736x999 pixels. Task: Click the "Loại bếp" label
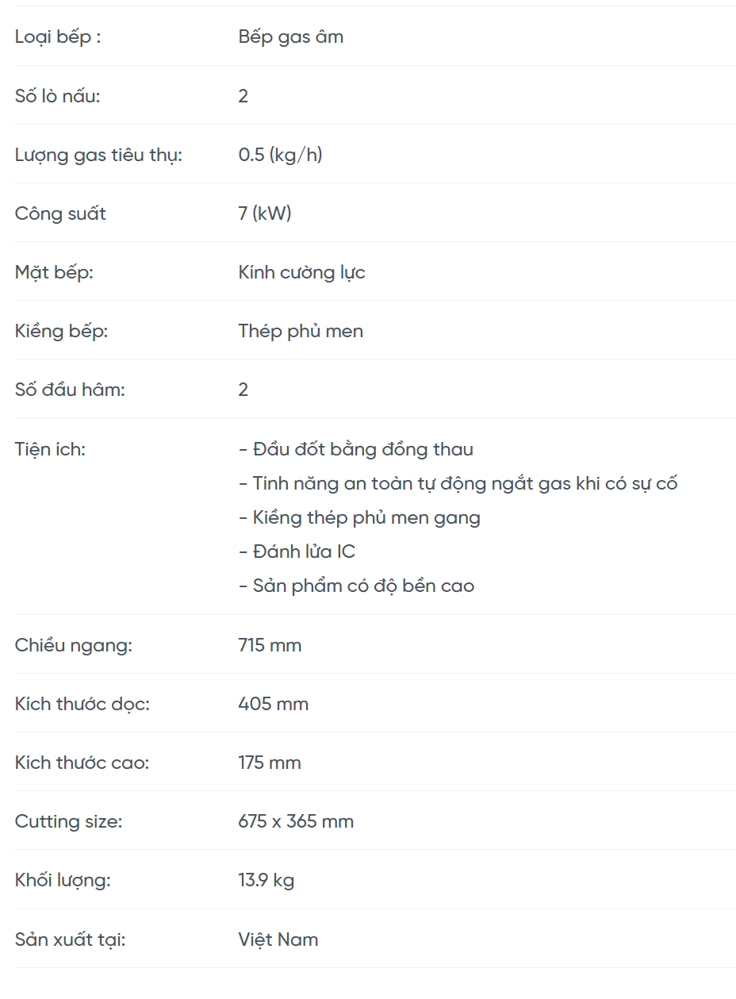pyautogui.click(x=58, y=37)
